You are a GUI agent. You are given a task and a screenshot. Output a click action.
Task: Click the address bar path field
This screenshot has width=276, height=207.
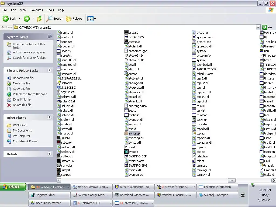coord(135,27)
